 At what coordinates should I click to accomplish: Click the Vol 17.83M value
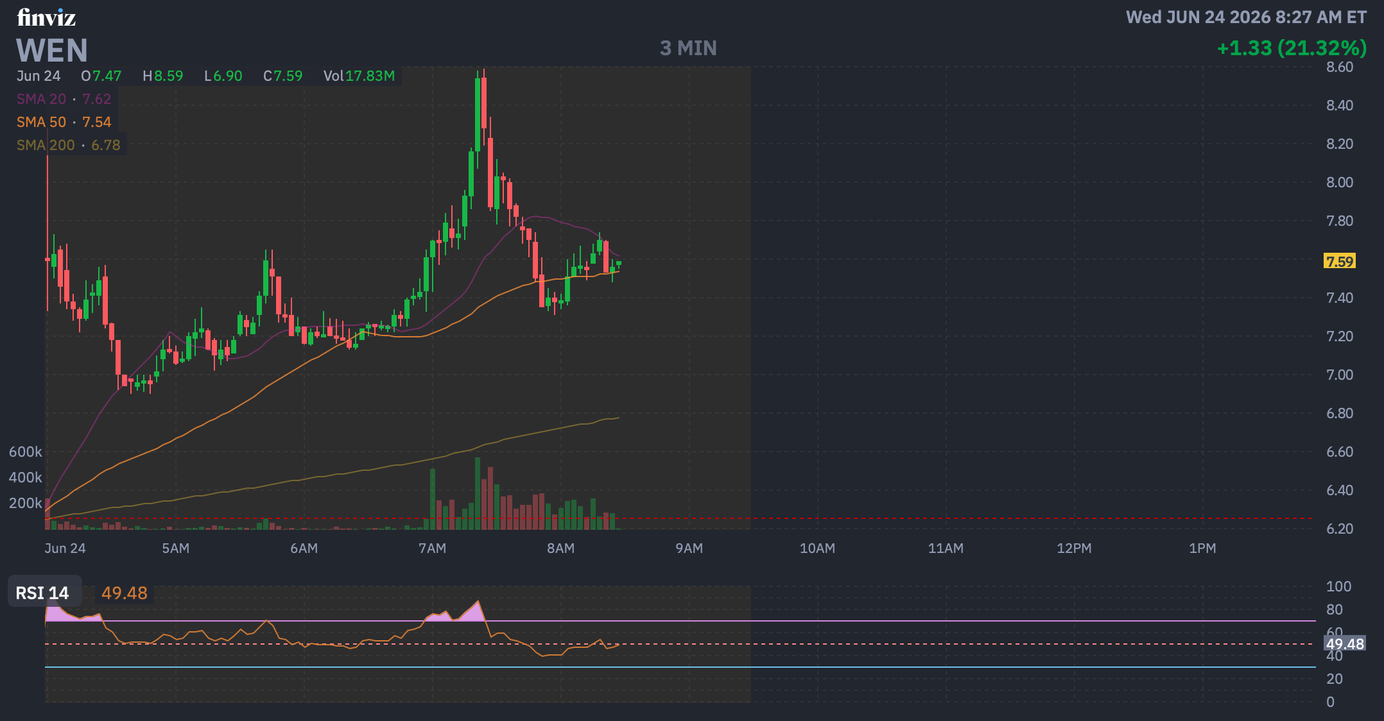click(359, 76)
